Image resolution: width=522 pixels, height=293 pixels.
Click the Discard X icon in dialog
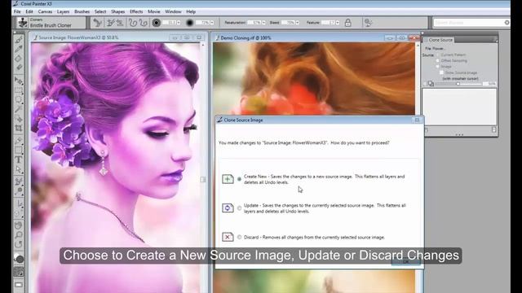(228, 237)
